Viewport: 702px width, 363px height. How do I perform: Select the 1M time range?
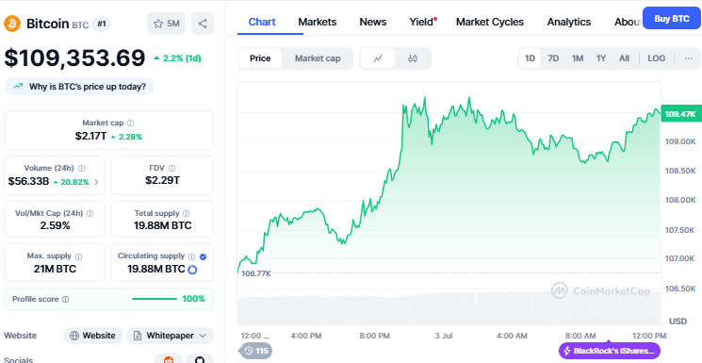tap(578, 58)
